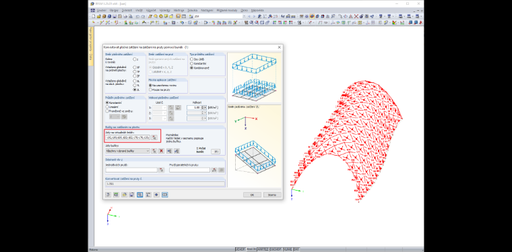Image resolution: width=512 pixels, height=252 pixels.
Task: Pick individual members icon beside Jednotlivých prutů field
Action: (x=161, y=170)
